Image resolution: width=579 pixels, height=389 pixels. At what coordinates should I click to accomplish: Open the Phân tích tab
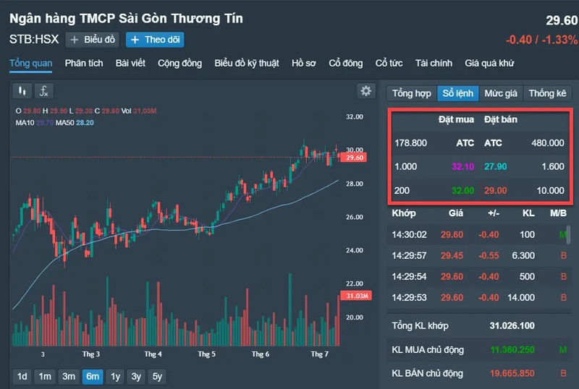tap(84, 63)
